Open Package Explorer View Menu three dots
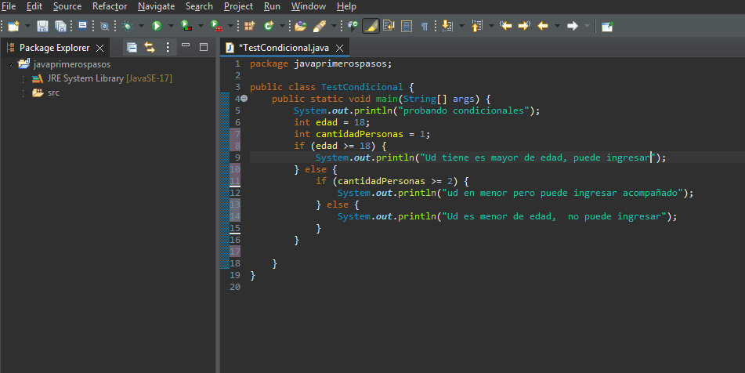The image size is (745, 373). [167, 47]
